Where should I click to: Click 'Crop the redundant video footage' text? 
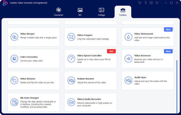tap(93, 39)
